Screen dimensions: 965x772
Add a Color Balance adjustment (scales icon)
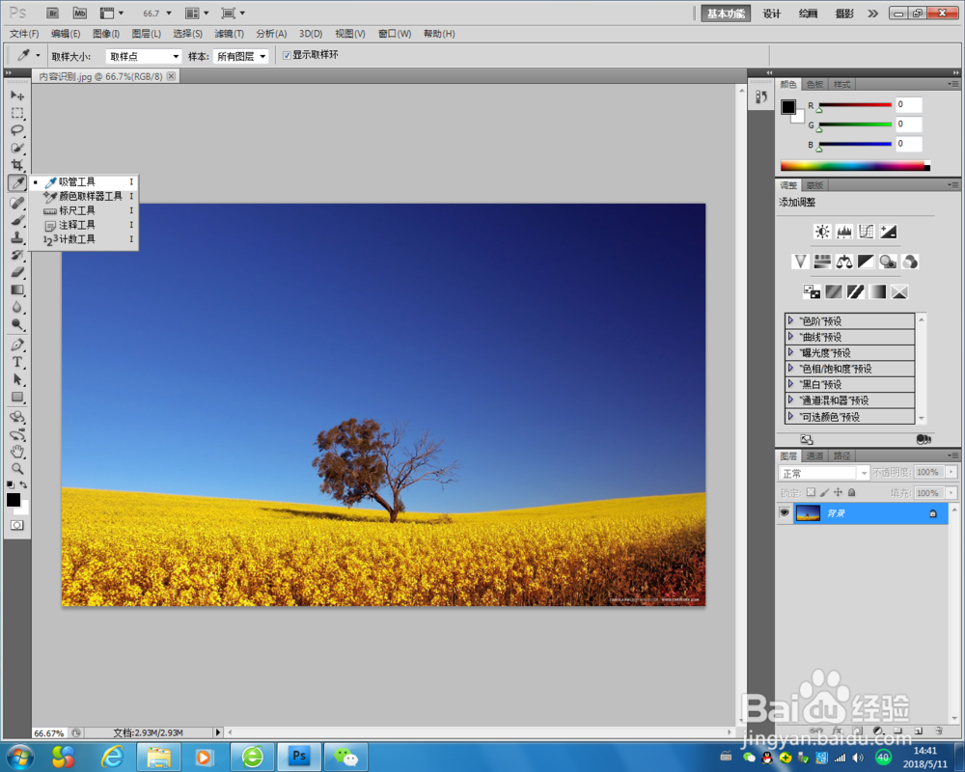pyautogui.click(x=844, y=262)
